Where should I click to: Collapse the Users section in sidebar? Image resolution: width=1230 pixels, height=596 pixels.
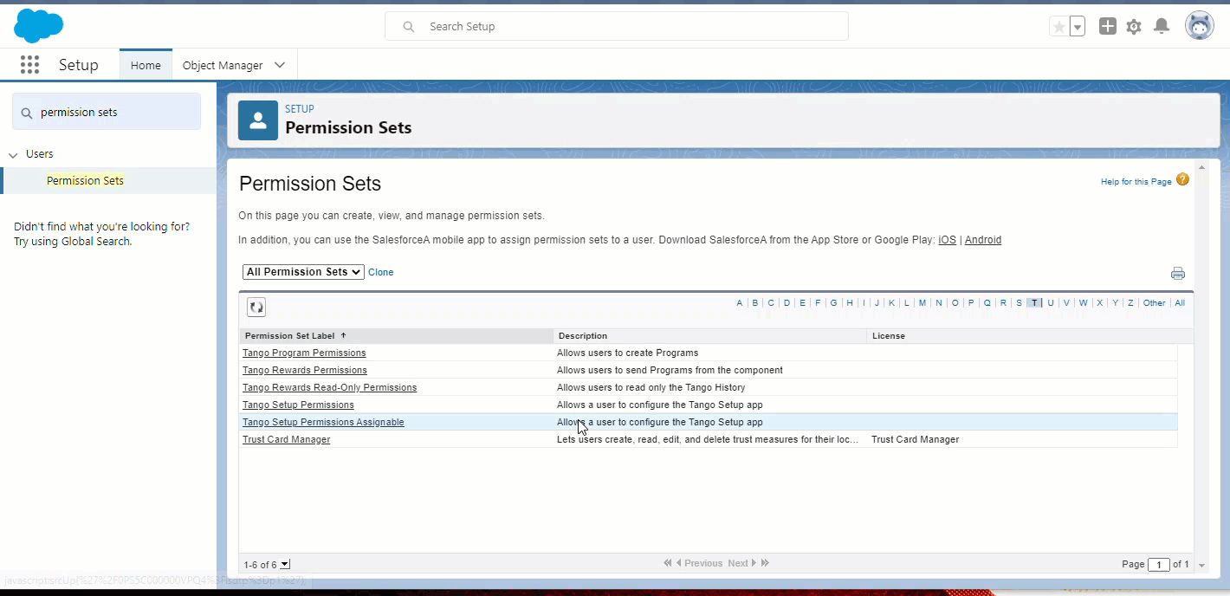coord(12,153)
